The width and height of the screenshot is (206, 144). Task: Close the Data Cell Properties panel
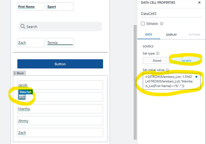pyautogui.click(x=199, y=3)
